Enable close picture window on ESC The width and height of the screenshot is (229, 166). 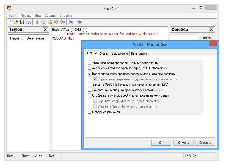[90, 90]
